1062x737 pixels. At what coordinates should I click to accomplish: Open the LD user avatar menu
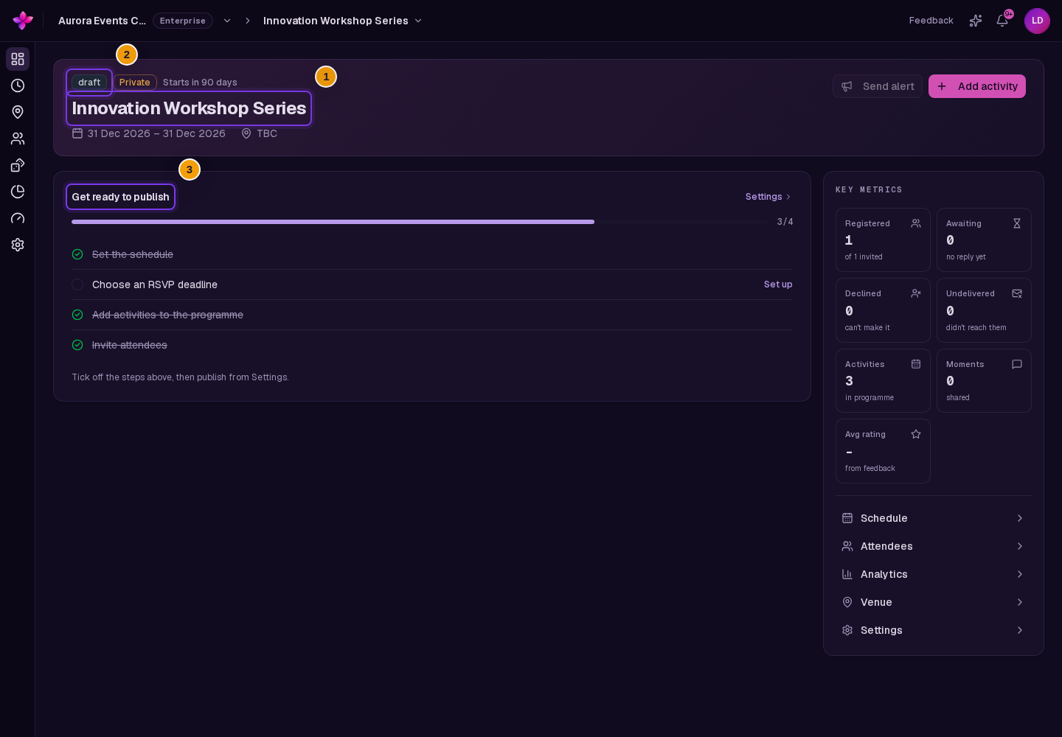click(x=1037, y=21)
